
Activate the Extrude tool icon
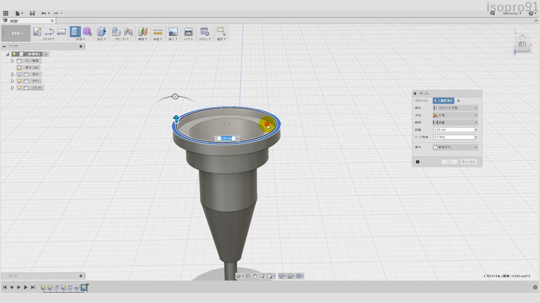click(x=75, y=32)
